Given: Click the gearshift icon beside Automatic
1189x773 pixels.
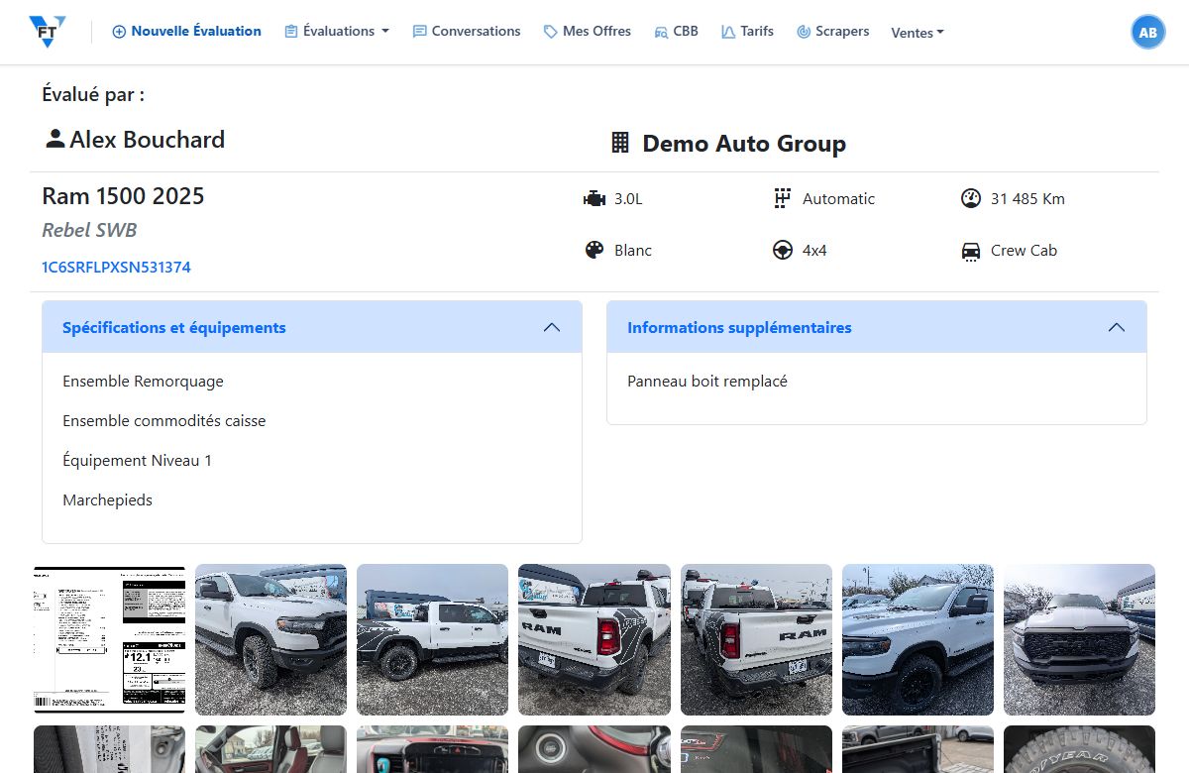Looking at the screenshot, I should (783, 198).
